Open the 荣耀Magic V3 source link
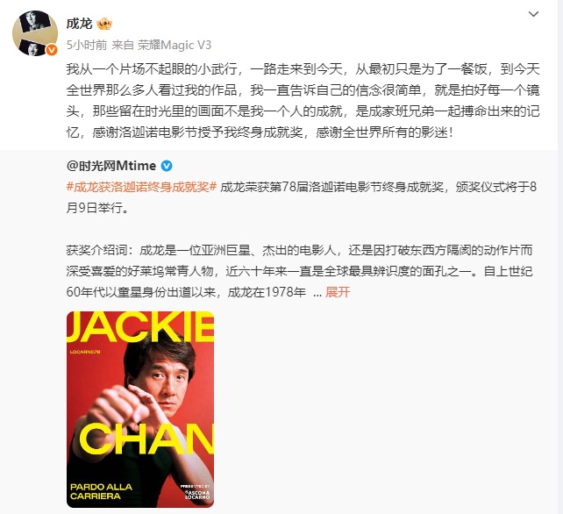 coord(175,45)
